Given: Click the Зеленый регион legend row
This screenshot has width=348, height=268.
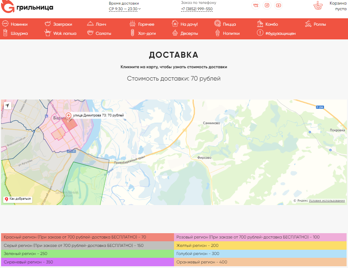Looking at the screenshot, I should tap(88, 254).
